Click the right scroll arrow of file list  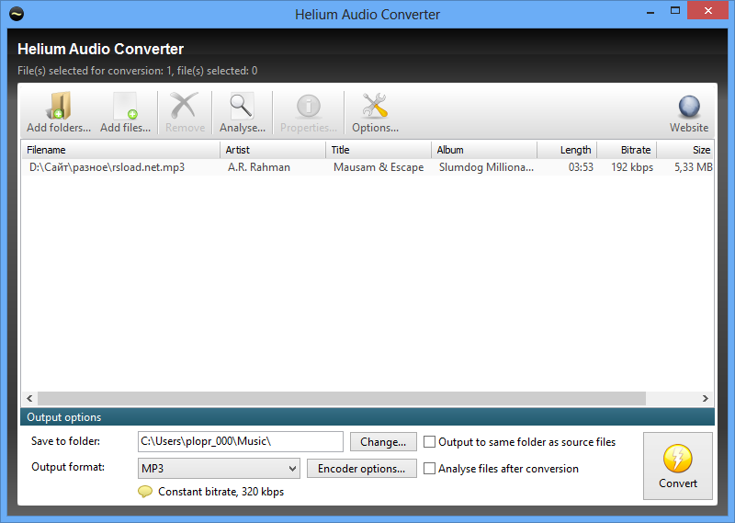pos(705,398)
